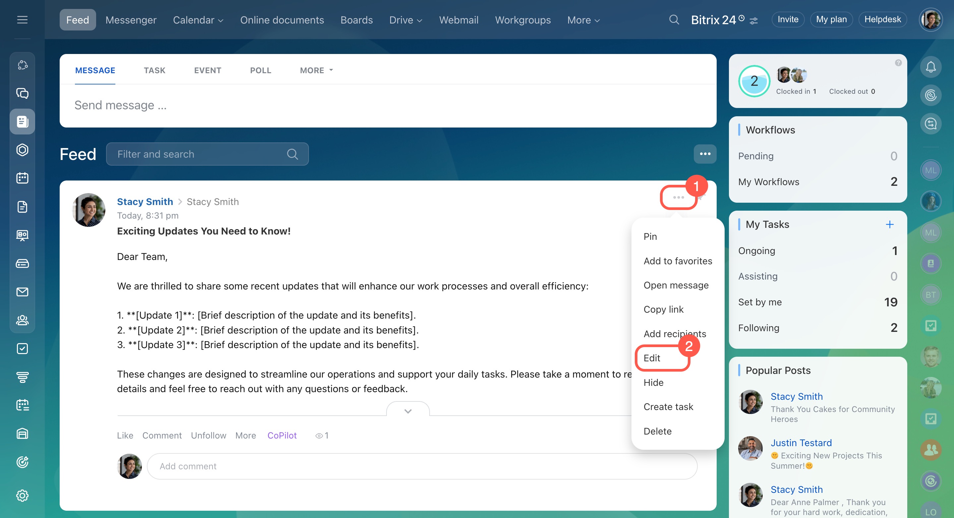Screen dimensions: 954x518
Task: Open the MORE dropdown in the post composer
Action: click(x=316, y=70)
